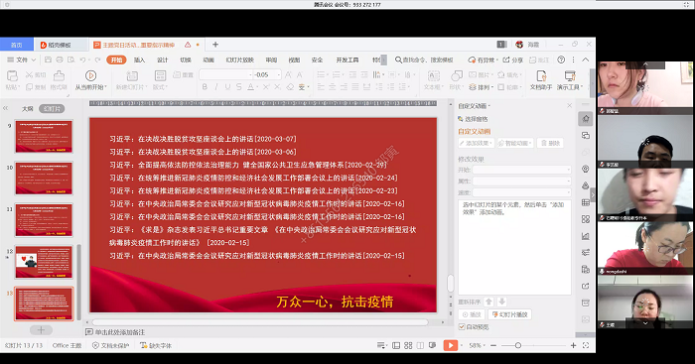The width and height of the screenshot is (695, 364).
Task: Toggle the Auto Preview checkbox
Action: click(462, 326)
